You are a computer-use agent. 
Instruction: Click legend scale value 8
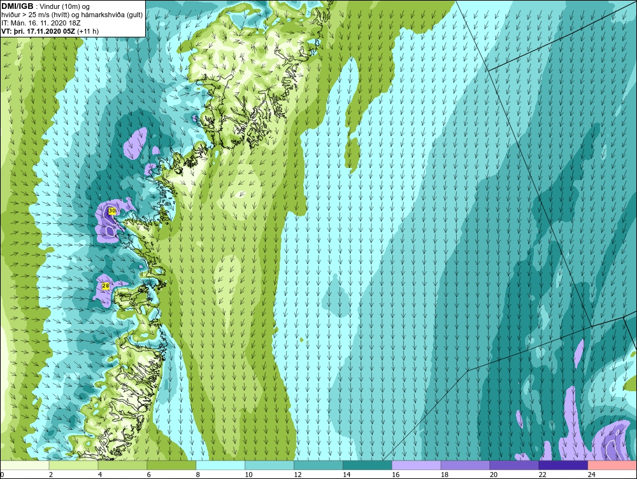[x=198, y=475]
